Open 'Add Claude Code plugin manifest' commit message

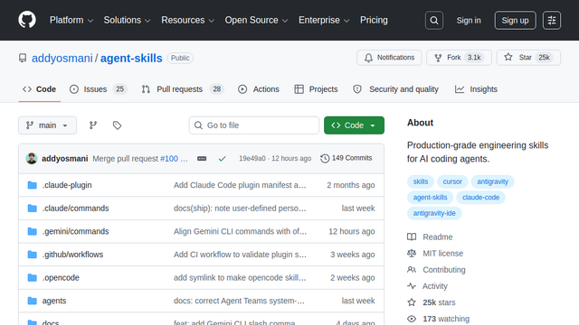coord(240,185)
